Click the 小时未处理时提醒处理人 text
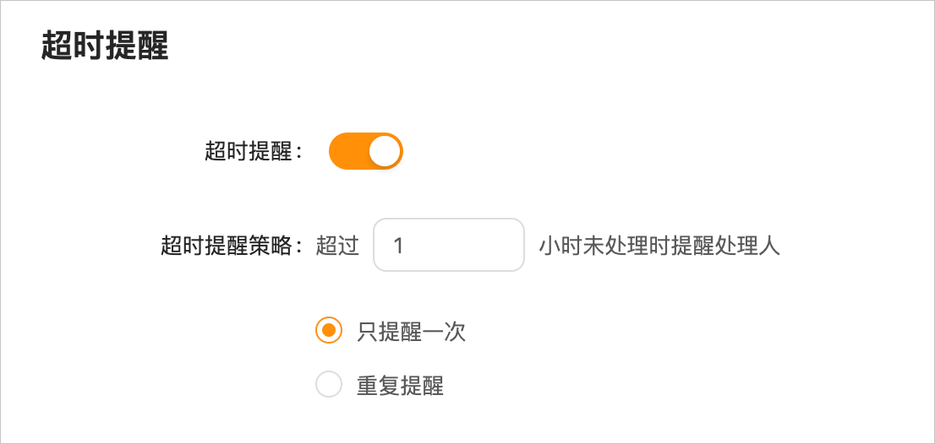The width and height of the screenshot is (935, 444). 659,245
